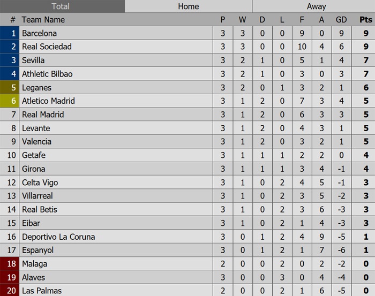
Task: Click the Malaga team name
Action: point(35,264)
